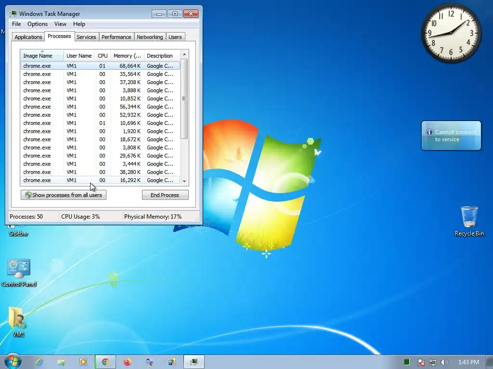Click the green CPU meter tray icon

(406, 362)
